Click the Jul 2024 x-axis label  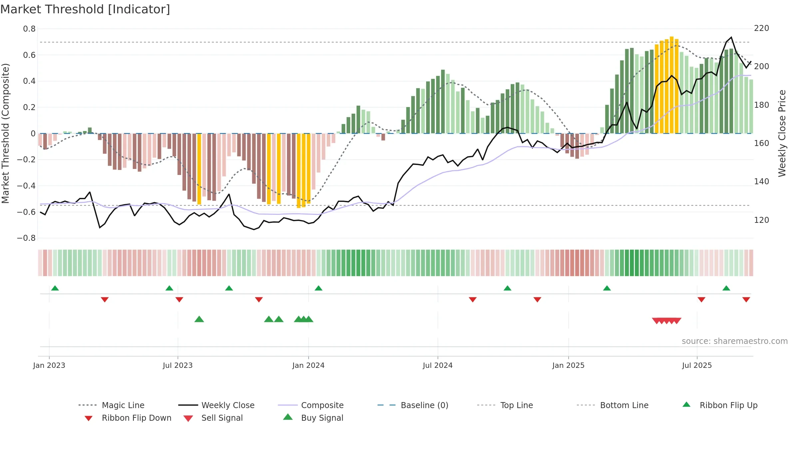438,365
